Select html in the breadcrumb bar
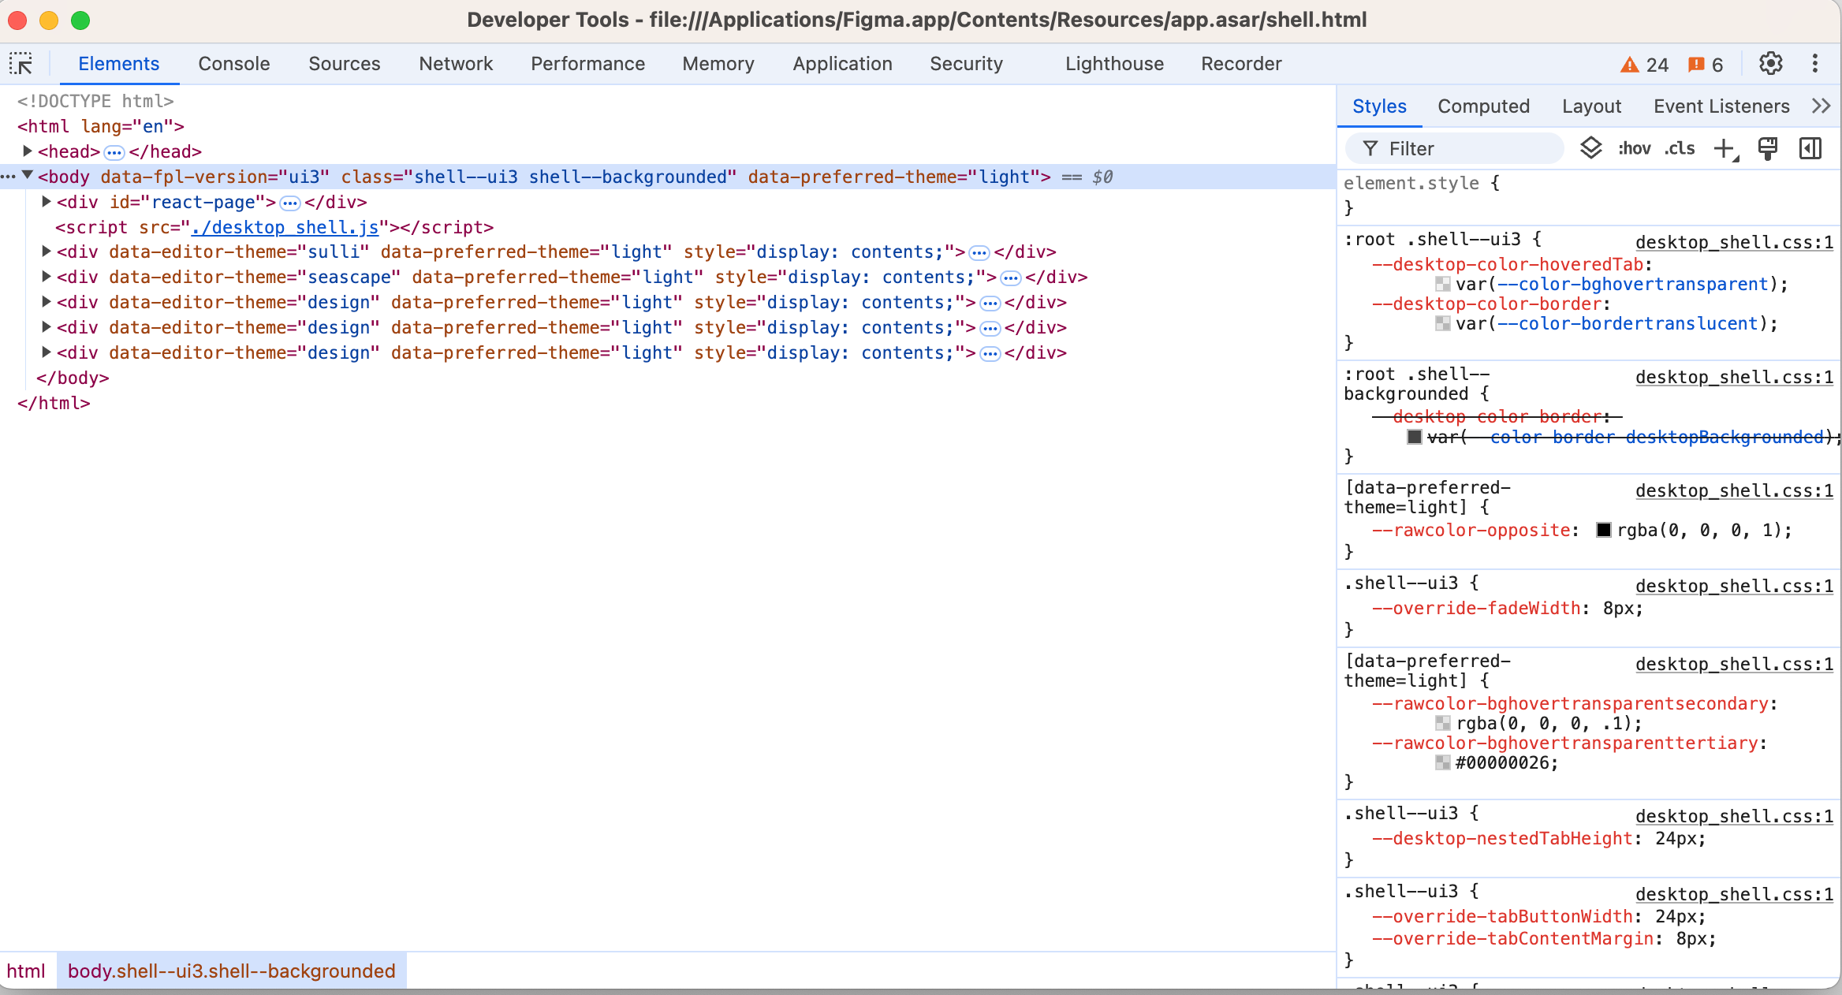 [26, 971]
